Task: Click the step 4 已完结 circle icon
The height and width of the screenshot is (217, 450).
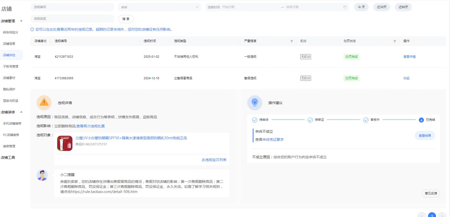Action: (x=421, y=120)
